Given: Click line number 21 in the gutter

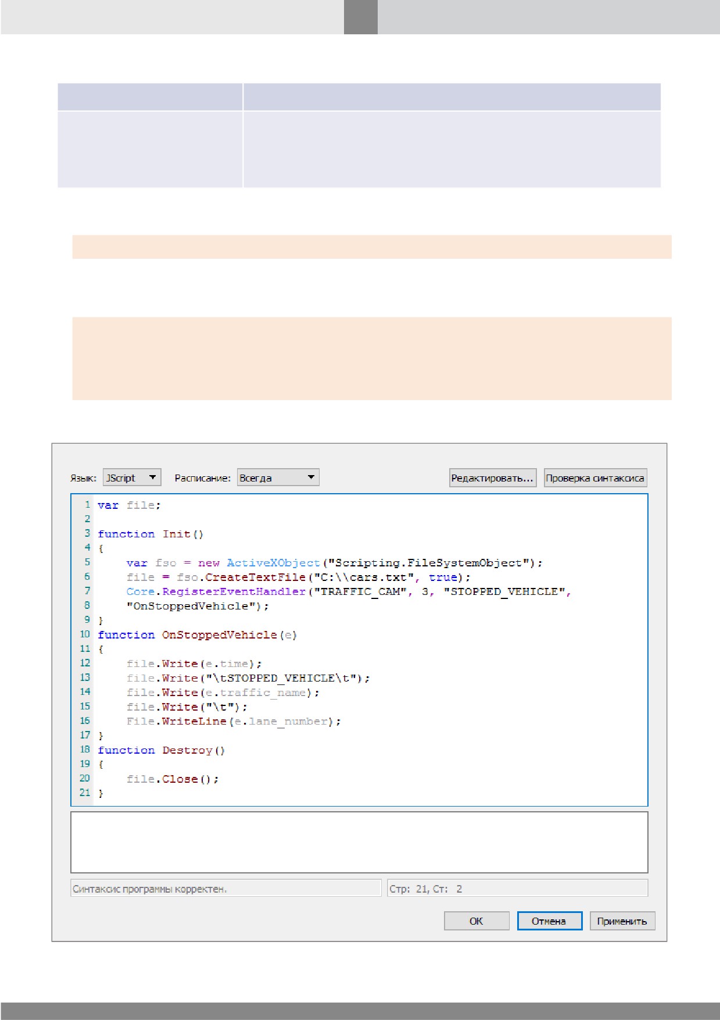Looking at the screenshot, I should point(85,793).
